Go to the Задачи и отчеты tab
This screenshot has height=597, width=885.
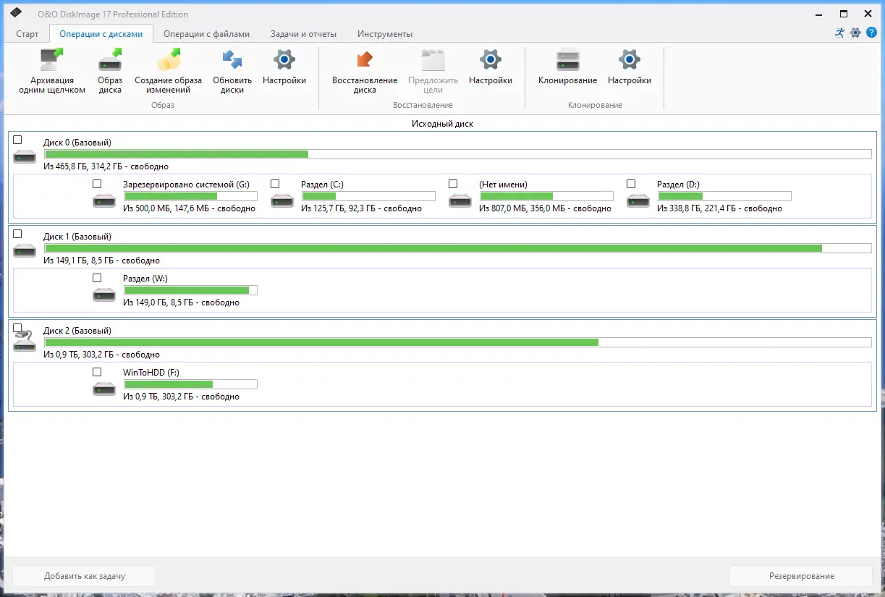pyautogui.click(x=303, y=33)
